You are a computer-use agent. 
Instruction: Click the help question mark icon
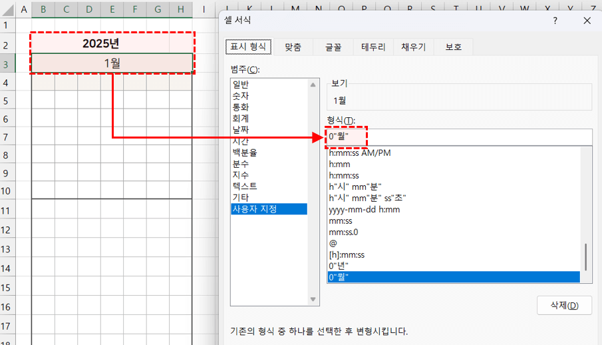pyautogui.click(x=555, y=21)
